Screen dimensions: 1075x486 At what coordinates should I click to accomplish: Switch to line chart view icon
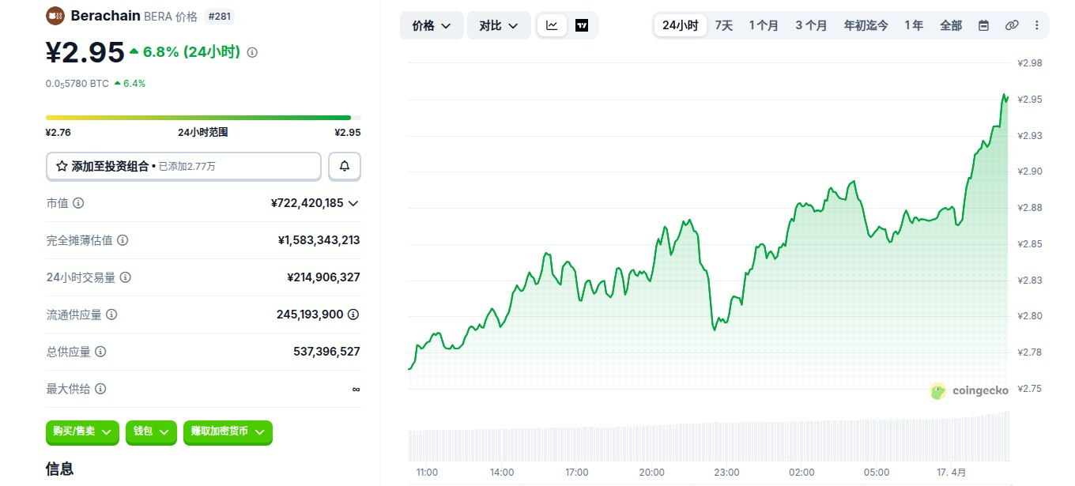click(552, 25)
